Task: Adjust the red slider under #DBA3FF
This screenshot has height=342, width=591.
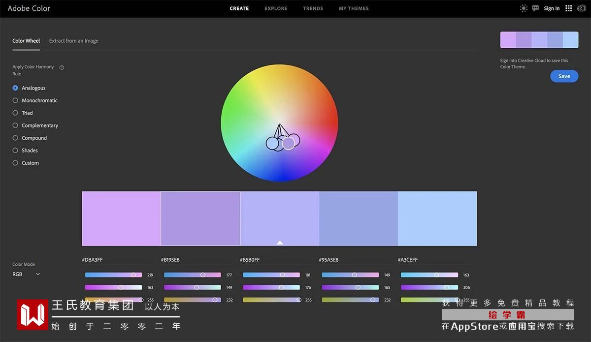Action: pos(113,275)
